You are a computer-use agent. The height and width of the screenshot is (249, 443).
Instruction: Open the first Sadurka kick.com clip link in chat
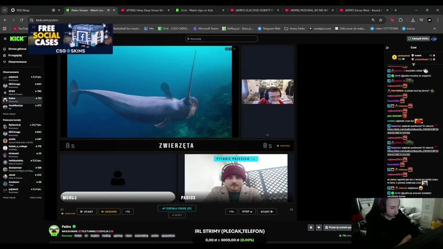[x=413, y=131]
